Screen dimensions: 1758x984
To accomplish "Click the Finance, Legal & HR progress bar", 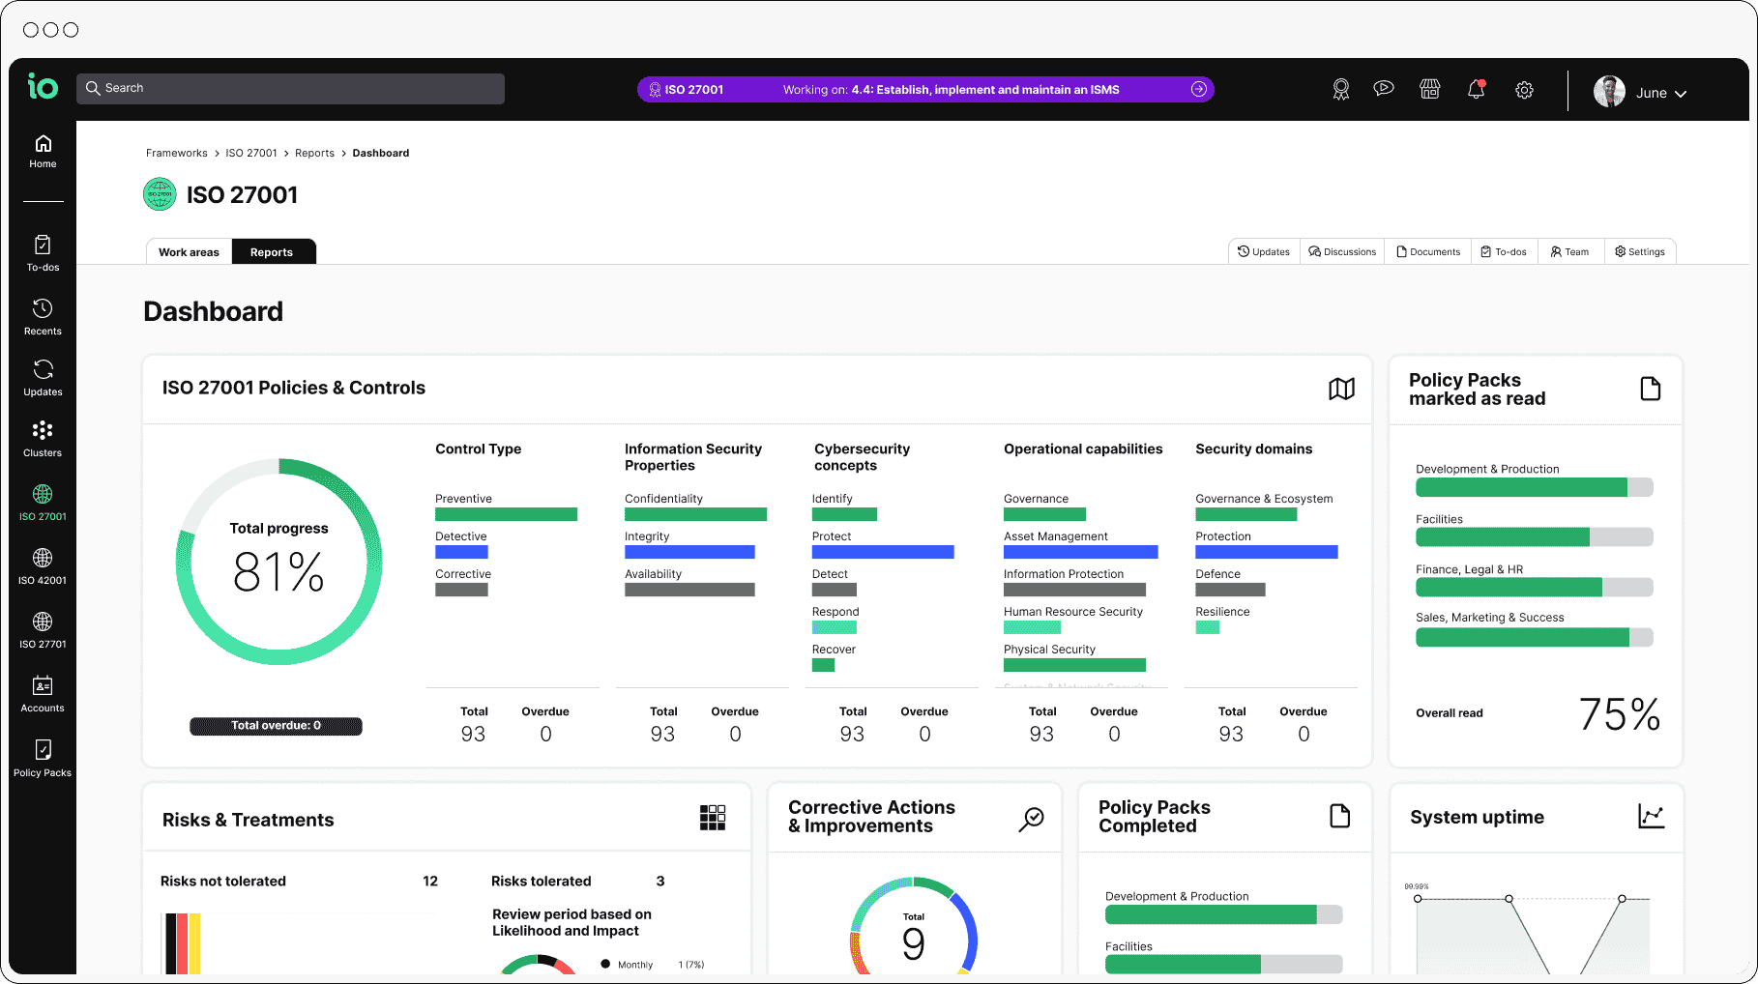I will click(x=1535, y=587).
